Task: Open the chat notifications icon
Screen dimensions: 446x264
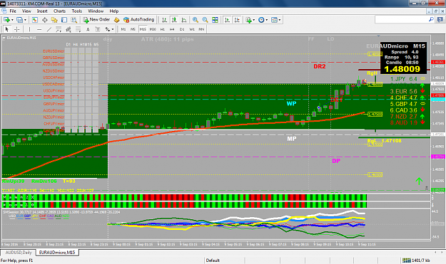Action: [x=440, y=19]
